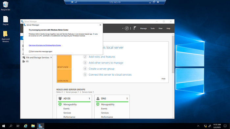The width and height of the screenshot is (230, 129).
Task: Open Services under DNS
Action: click(x=105, y=113)
